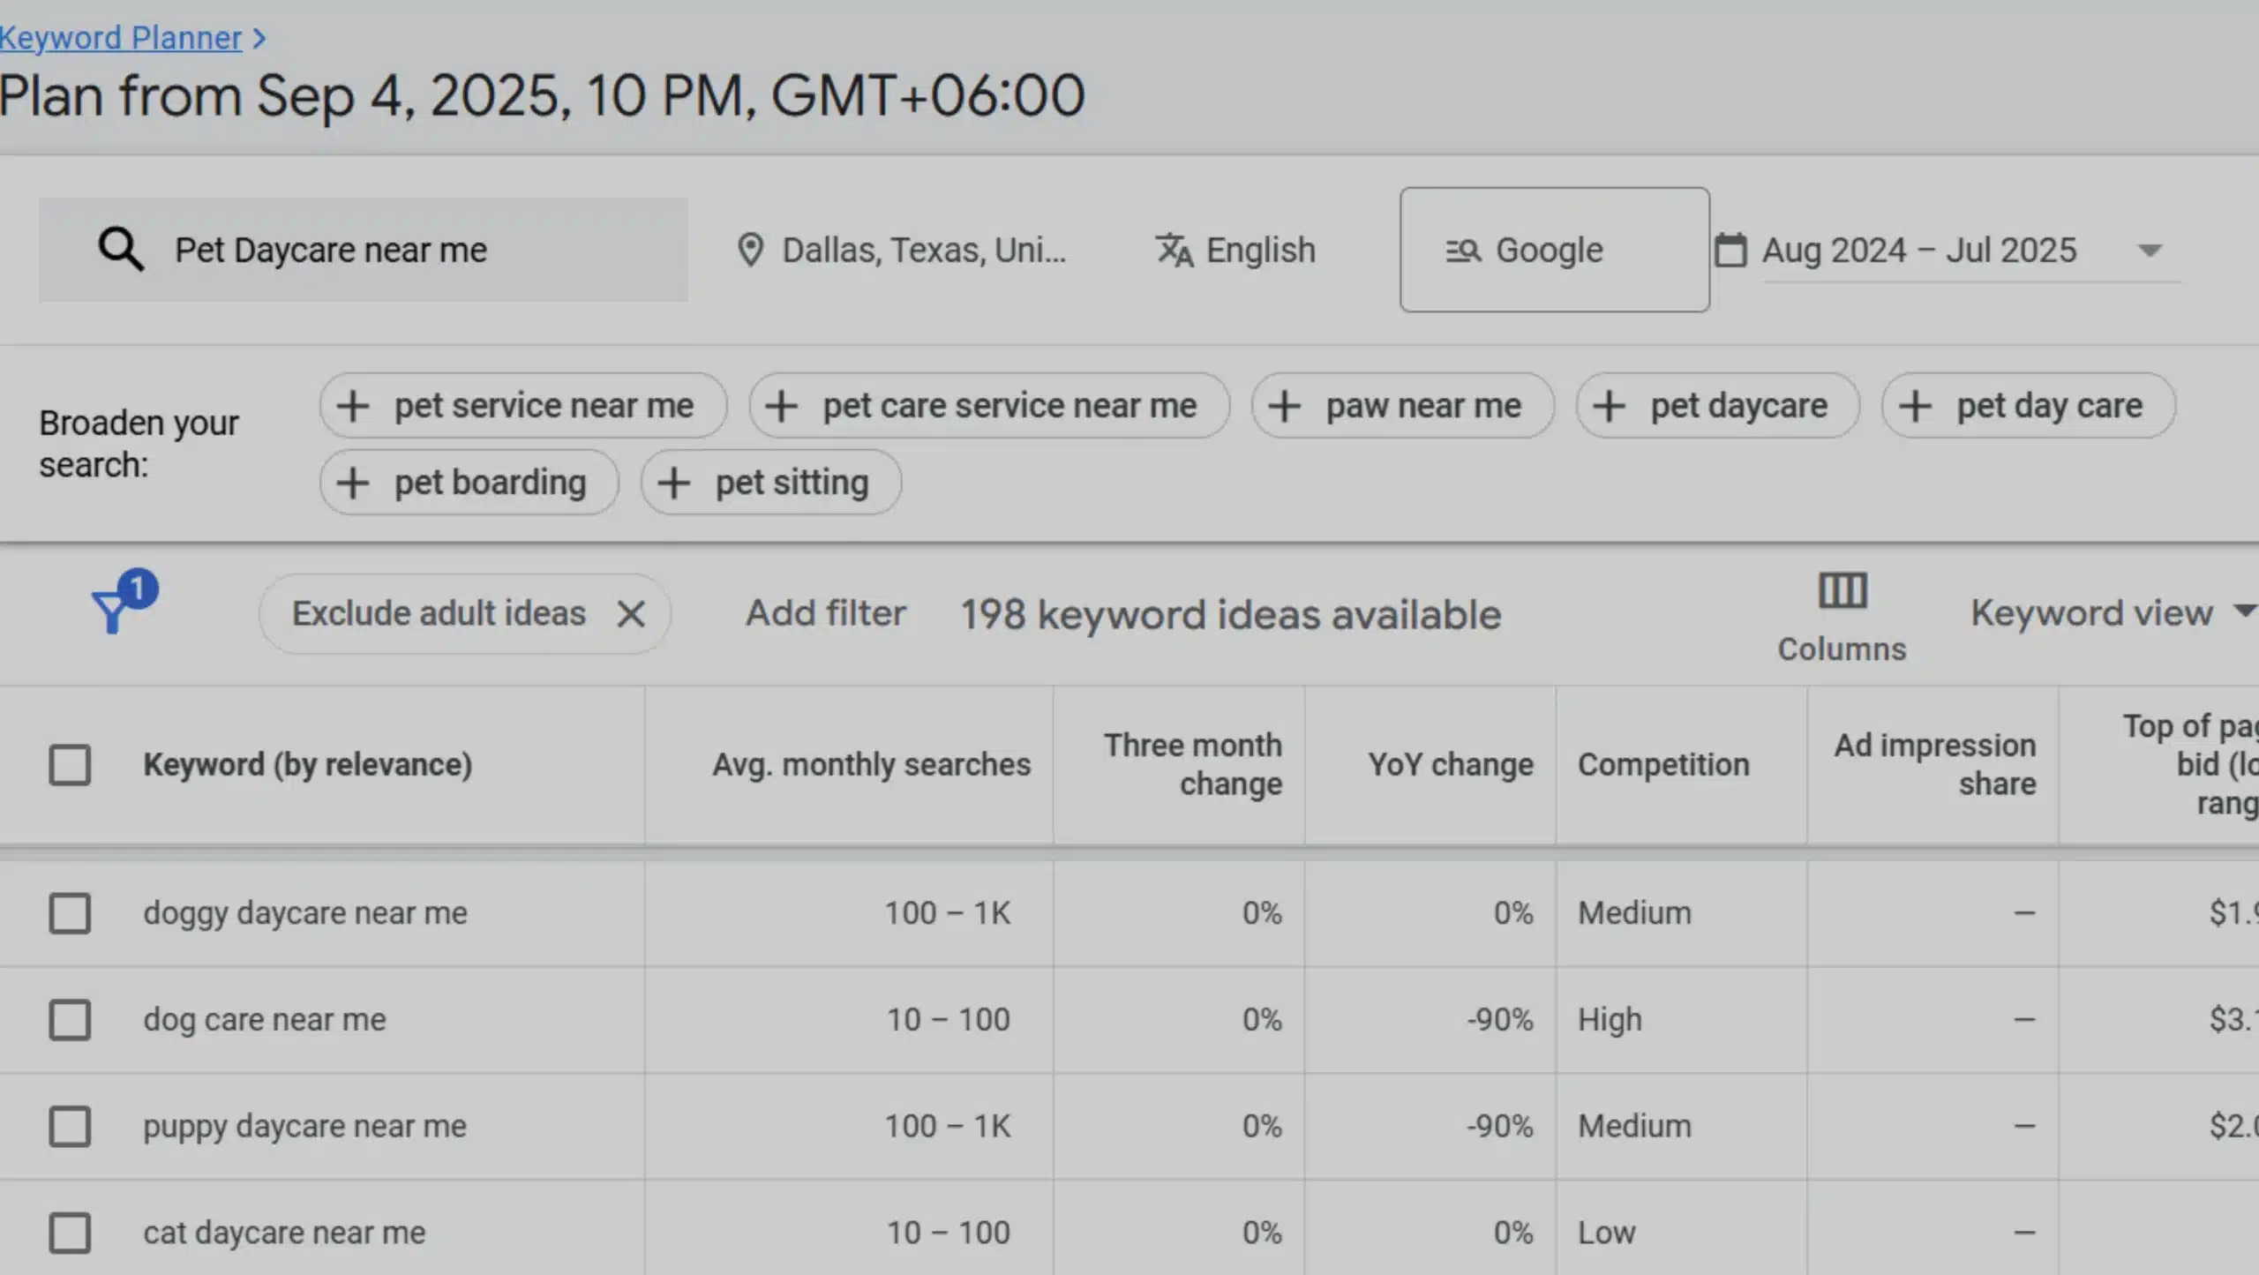Click the plus icon on 'paw near me' chip
The height and width of the screenshot is (1275, 2259).
pyautogui.click(x=1285, y=407)
